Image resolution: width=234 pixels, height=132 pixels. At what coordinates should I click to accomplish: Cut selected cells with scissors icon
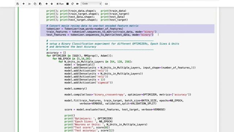(30, 4)
